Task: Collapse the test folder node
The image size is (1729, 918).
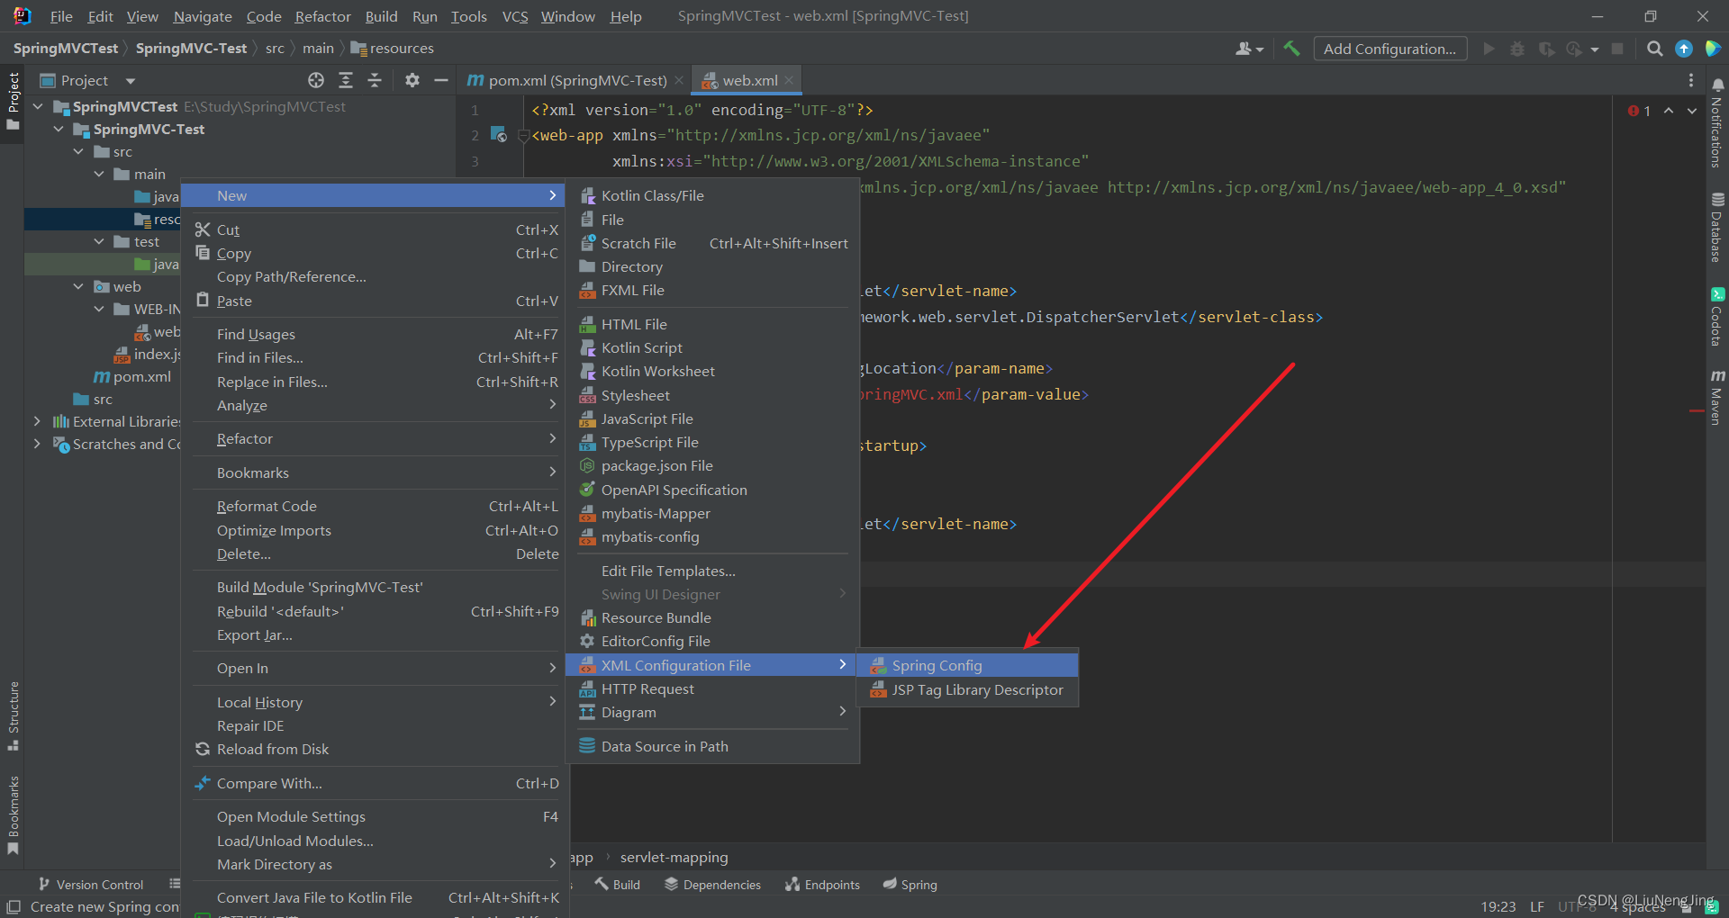Action: coord(99,242)
